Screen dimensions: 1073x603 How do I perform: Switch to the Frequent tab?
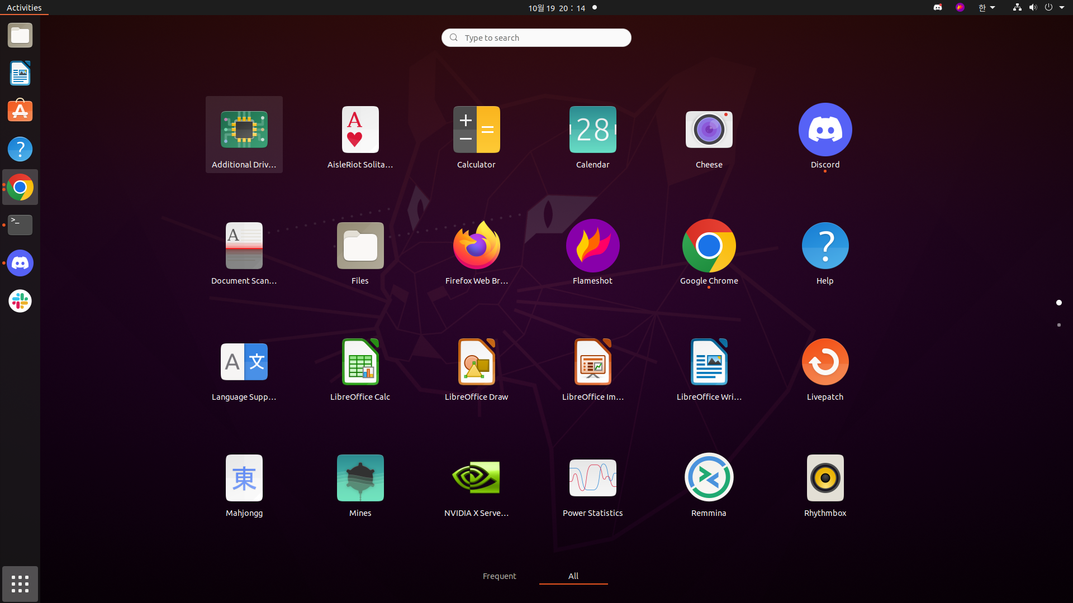tap(499, 576)
